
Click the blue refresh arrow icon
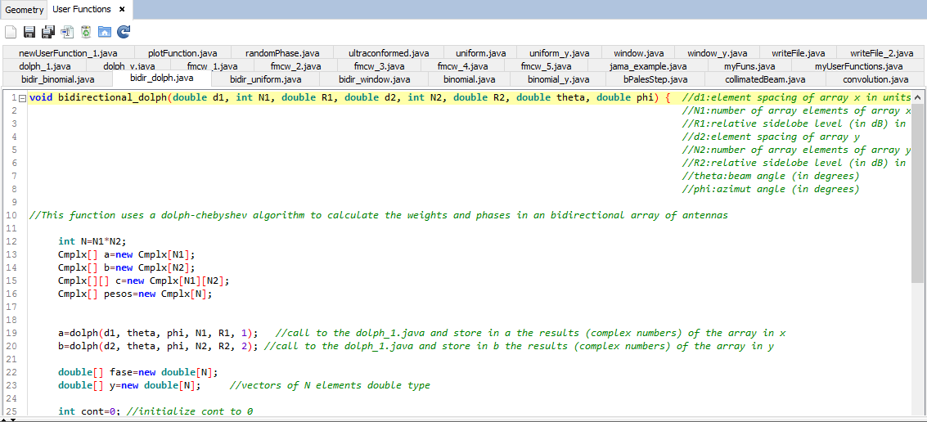click(124, 32)
